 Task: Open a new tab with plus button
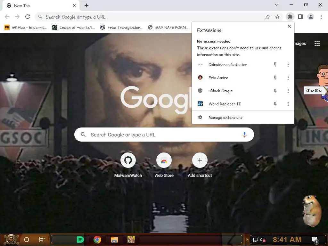click(86, 6)
